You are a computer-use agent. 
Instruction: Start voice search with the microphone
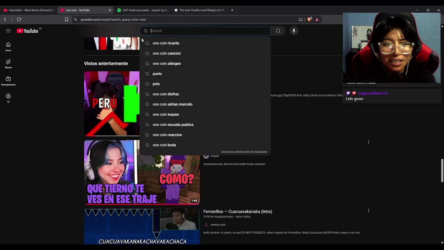pos(294,31)
